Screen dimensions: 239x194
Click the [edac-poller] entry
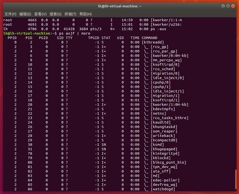pyautogui.click(x=165, y=180)
